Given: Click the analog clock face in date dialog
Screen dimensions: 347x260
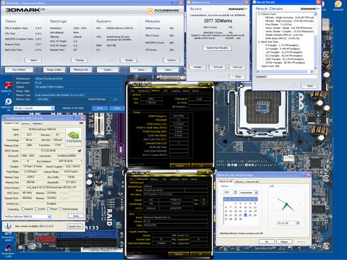Looking at the screenshot, I should (x=286, y=204).
